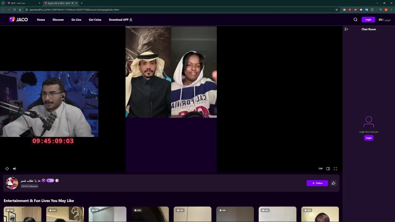Click the purple verified badge beside the streamer name
The image size is (395, 222).
tap(44, 181)
